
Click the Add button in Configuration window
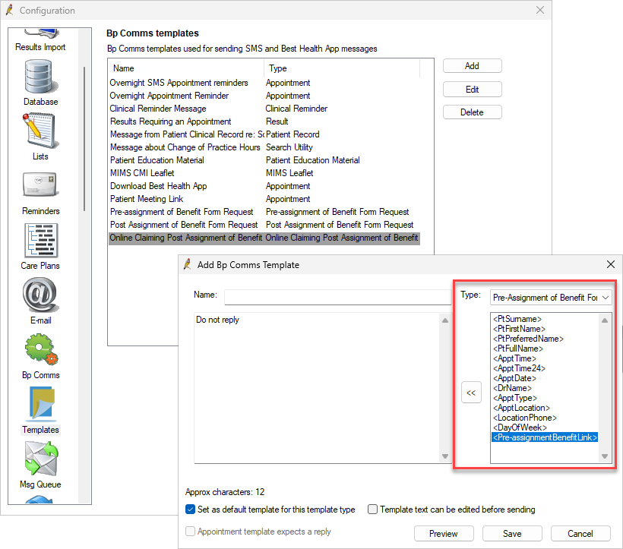coord(472,66)
